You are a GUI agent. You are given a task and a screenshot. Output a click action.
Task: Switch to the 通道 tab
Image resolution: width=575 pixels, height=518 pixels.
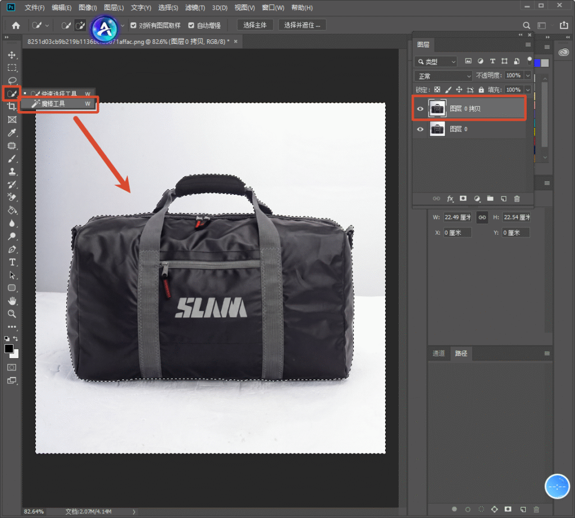(439, 354)
